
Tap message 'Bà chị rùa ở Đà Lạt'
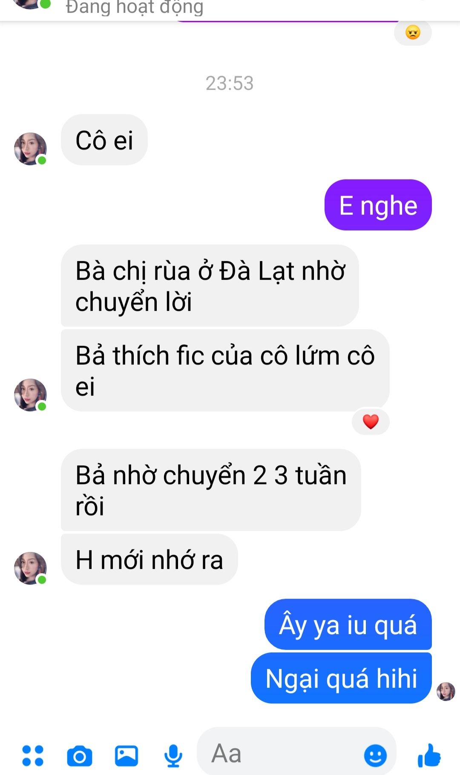[x=210, y=285]
